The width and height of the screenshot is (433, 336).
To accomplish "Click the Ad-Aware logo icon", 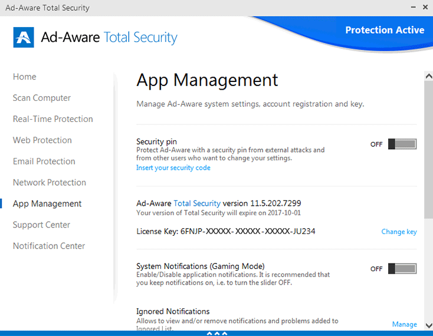I will [24, 37].
